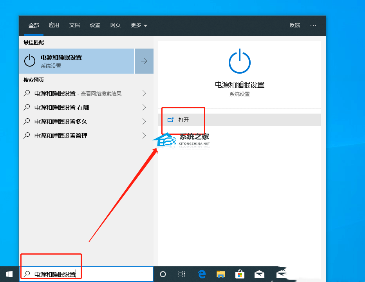Switch to the 网页 tab

tap(116, 25)
